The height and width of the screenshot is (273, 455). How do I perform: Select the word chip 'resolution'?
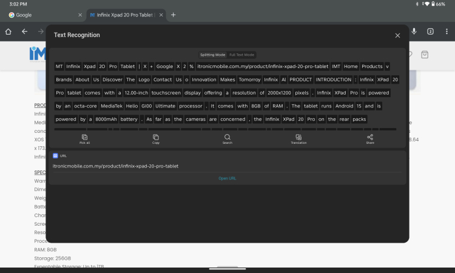(244, 93)
